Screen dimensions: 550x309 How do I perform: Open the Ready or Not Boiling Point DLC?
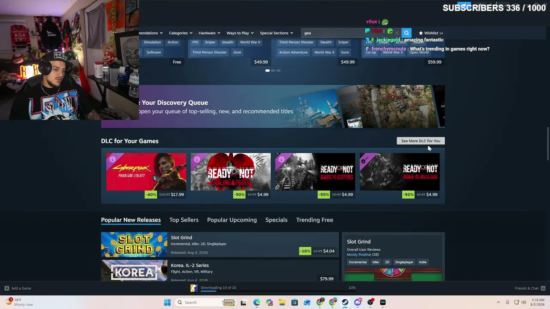231,172
